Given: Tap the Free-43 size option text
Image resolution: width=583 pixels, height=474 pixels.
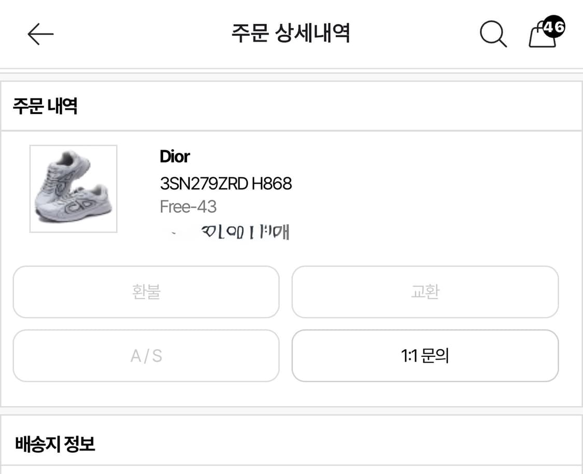Looking at the screenshot, I should pyautogui.click(x=188, y=206).
